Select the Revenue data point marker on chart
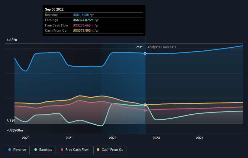 (145, 53)
